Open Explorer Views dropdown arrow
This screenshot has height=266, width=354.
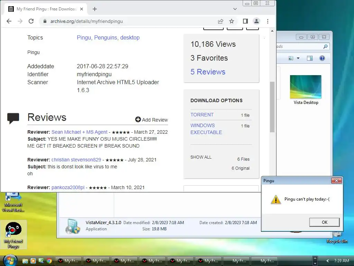click(298, 58)
